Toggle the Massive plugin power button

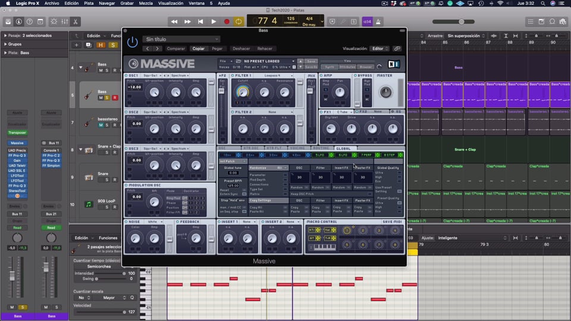point(132,42)
